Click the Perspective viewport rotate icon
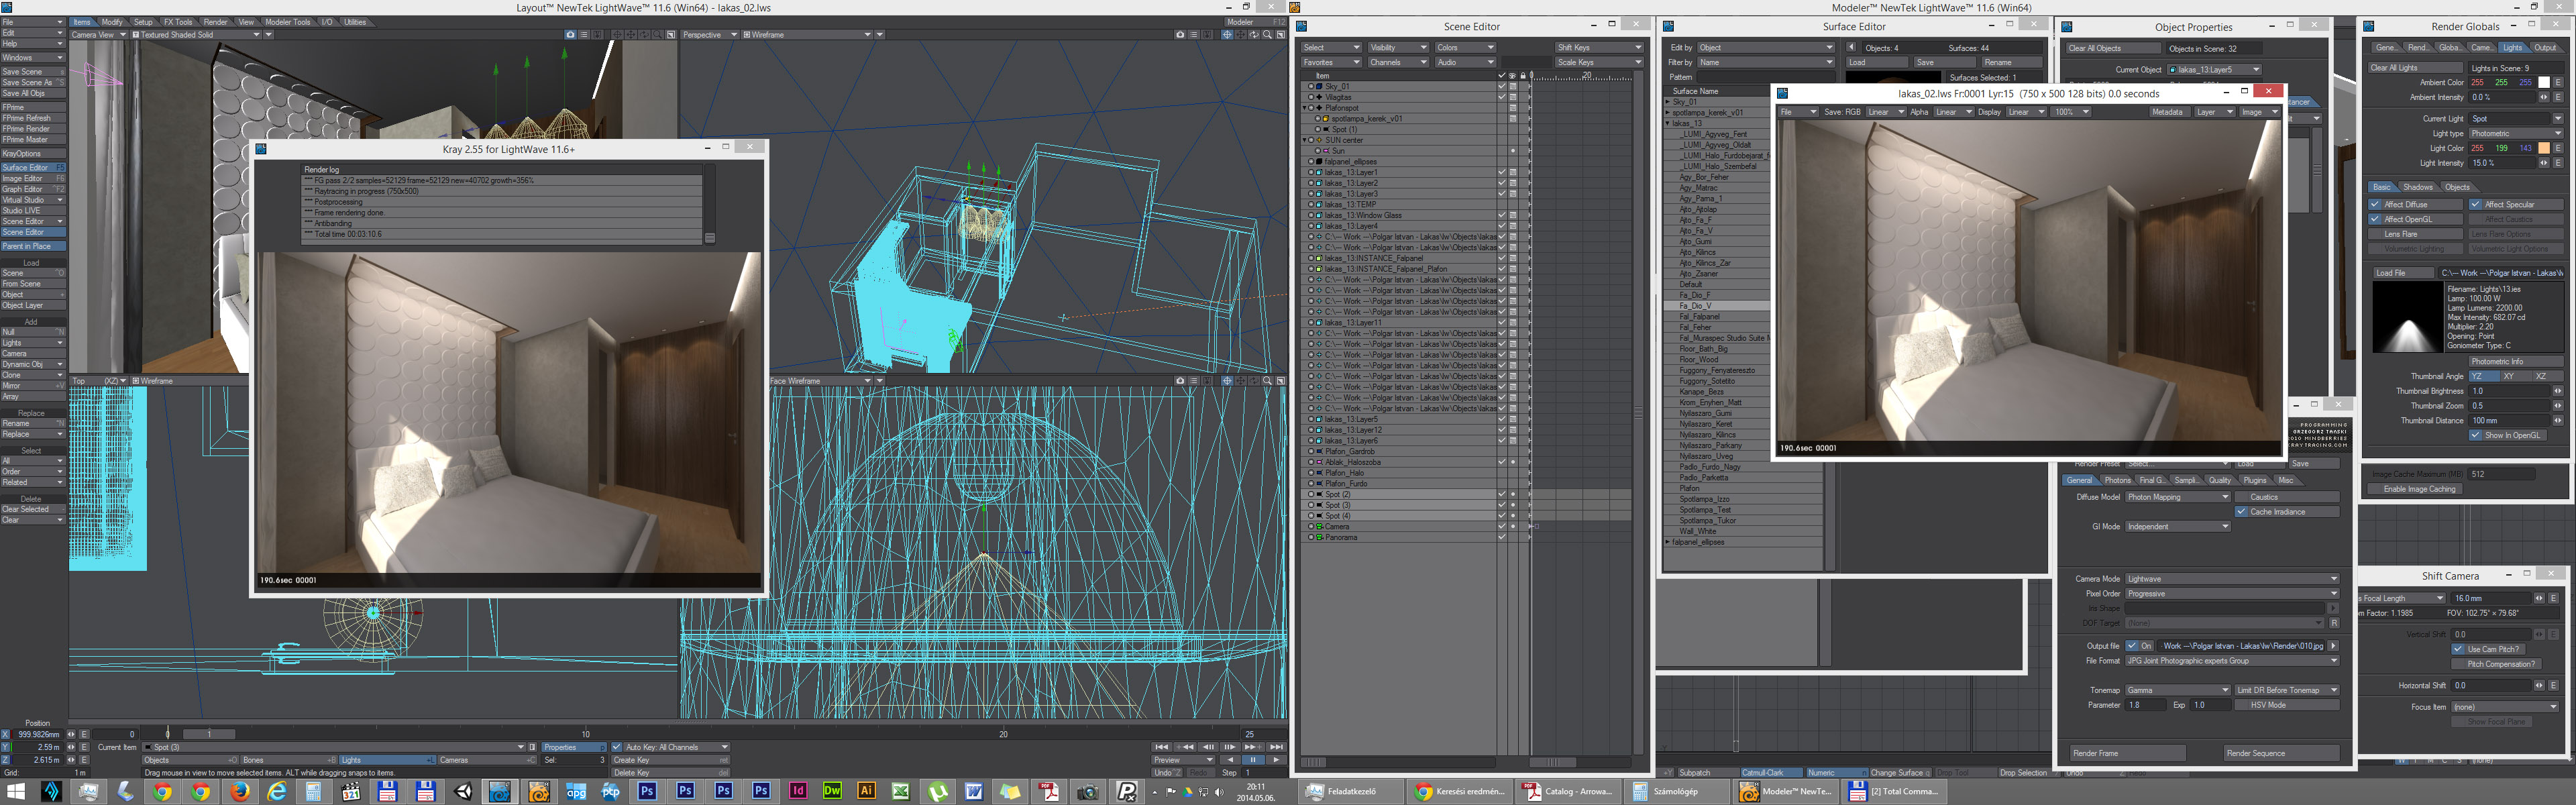The image size is (2576, 805). point(1254,35)
